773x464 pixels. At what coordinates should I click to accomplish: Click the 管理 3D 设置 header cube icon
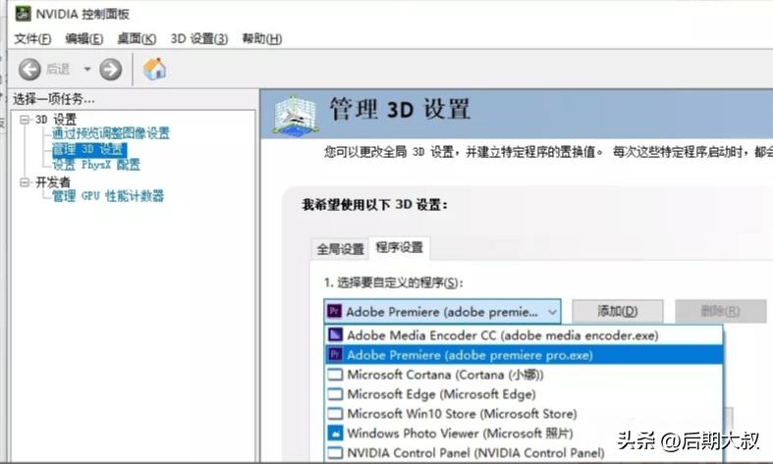point(295,114)
